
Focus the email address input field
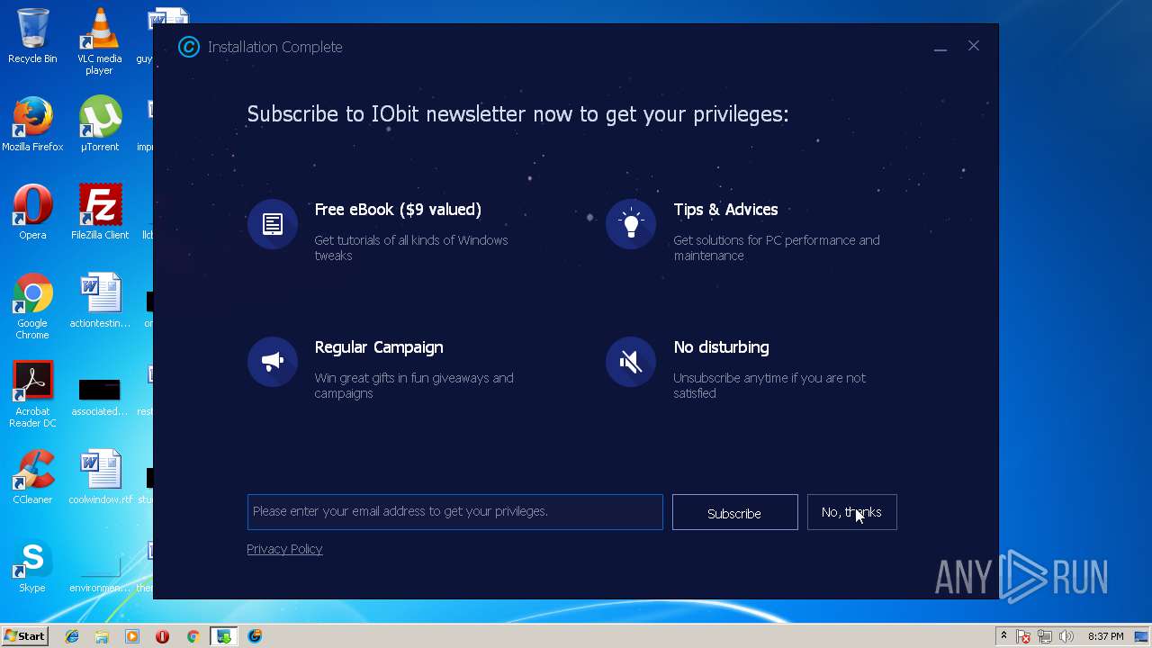(x=455, y=512)
